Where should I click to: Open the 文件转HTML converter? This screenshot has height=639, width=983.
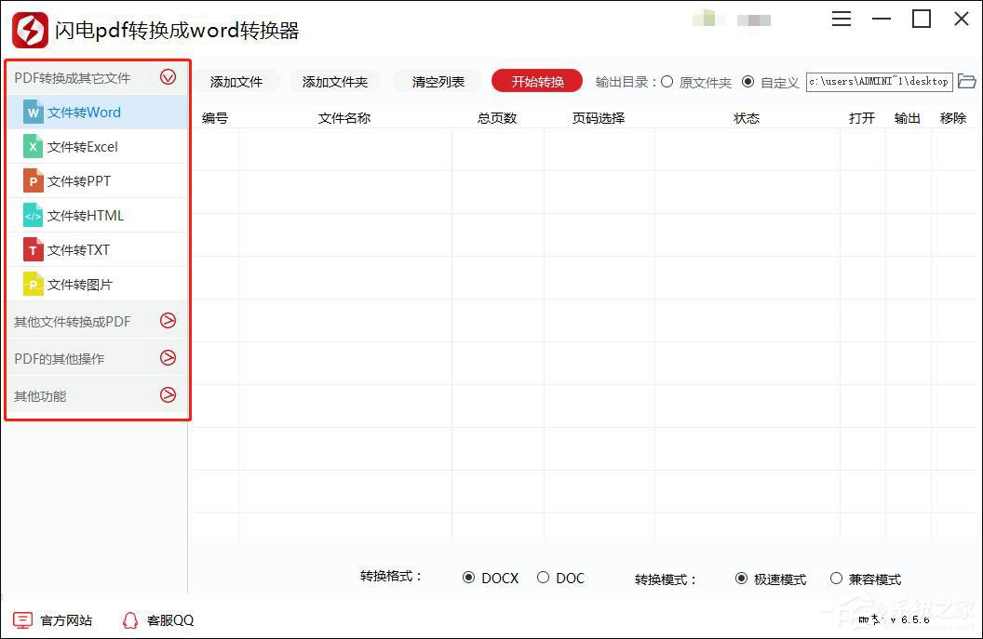(x=34, y=215)
